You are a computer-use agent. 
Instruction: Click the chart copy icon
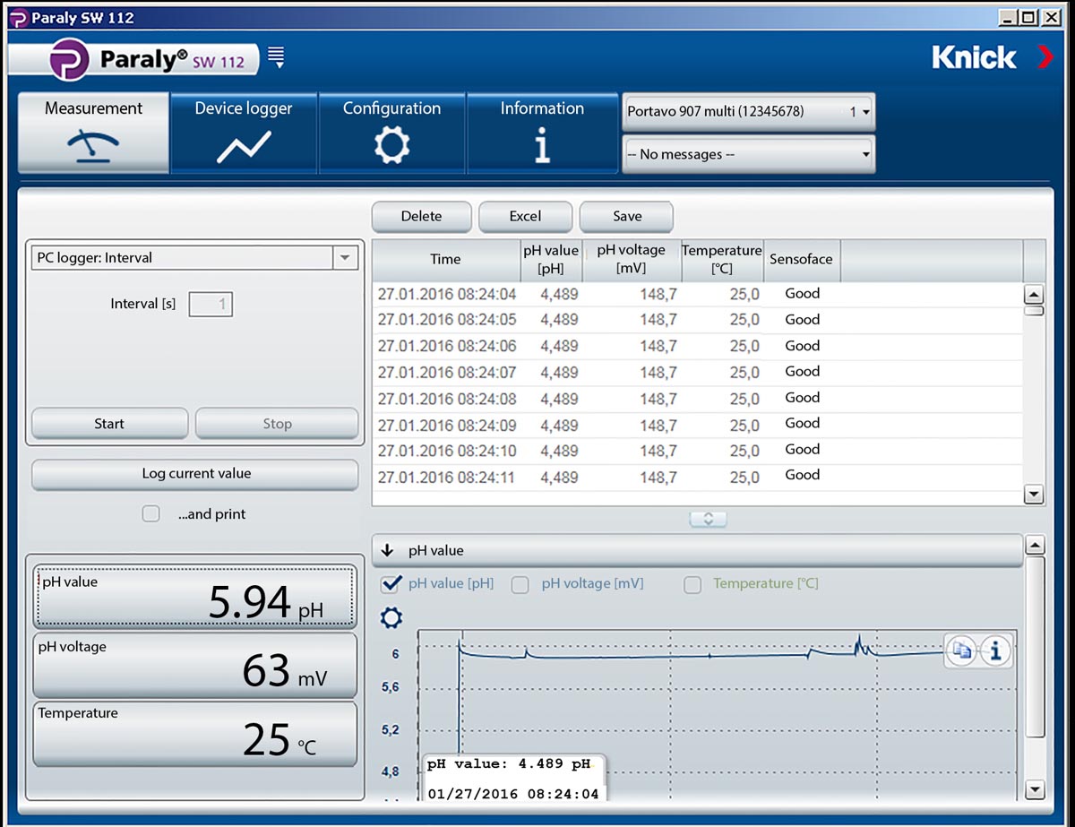962,650
